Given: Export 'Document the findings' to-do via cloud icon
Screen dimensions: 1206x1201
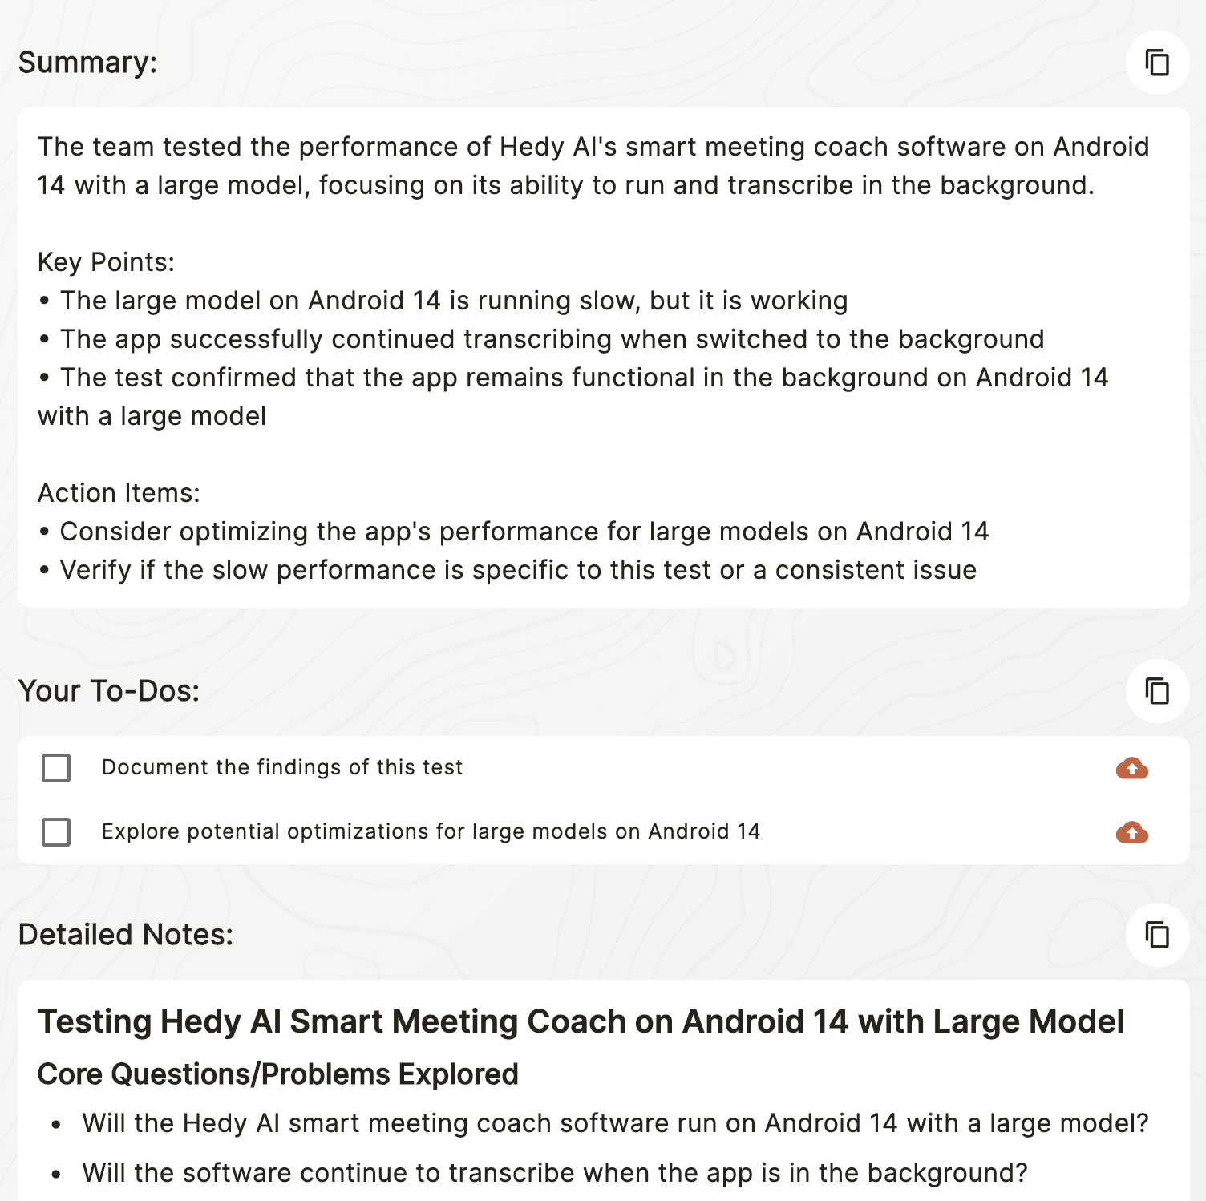Looking at the screenshot, I should [x=1131, y=768].
